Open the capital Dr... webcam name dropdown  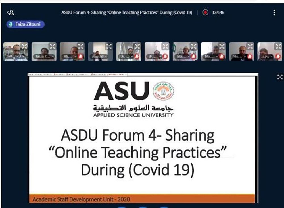tap(126, 57)
